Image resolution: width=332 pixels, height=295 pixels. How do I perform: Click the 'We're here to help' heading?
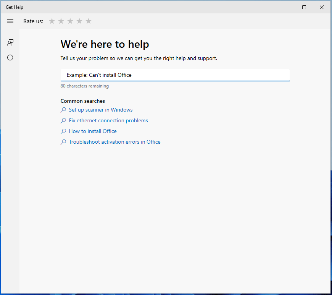105,44
